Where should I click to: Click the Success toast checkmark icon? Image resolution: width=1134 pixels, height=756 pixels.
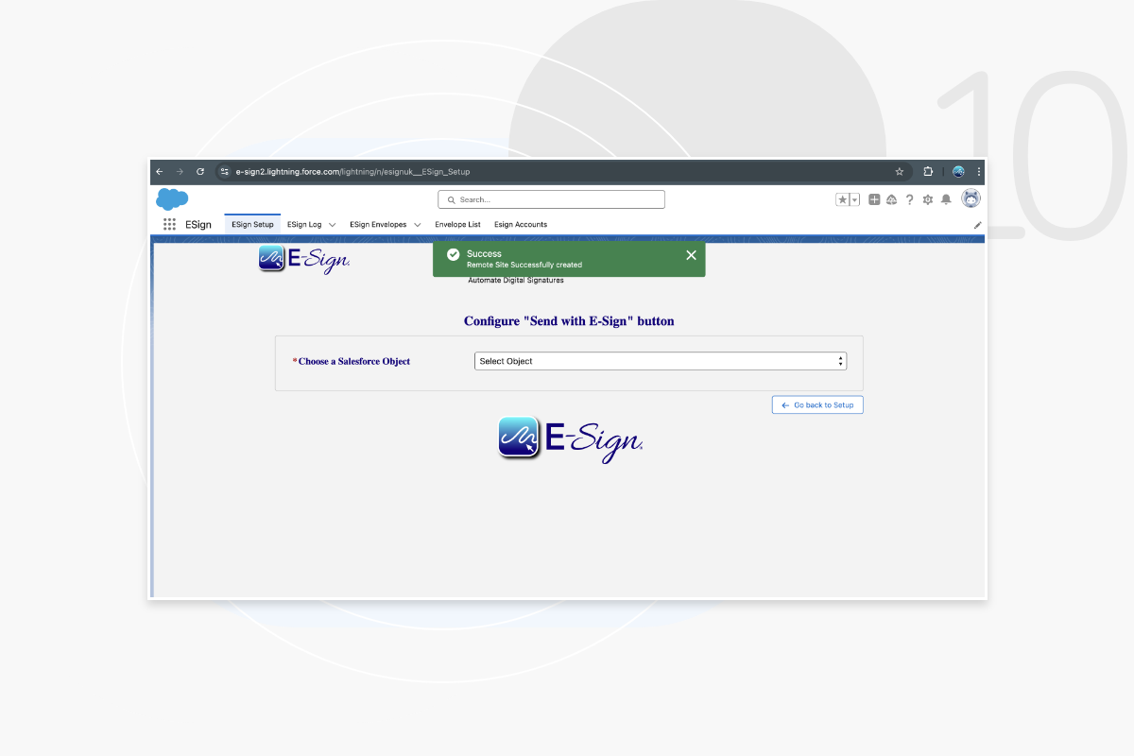point(453,255)
